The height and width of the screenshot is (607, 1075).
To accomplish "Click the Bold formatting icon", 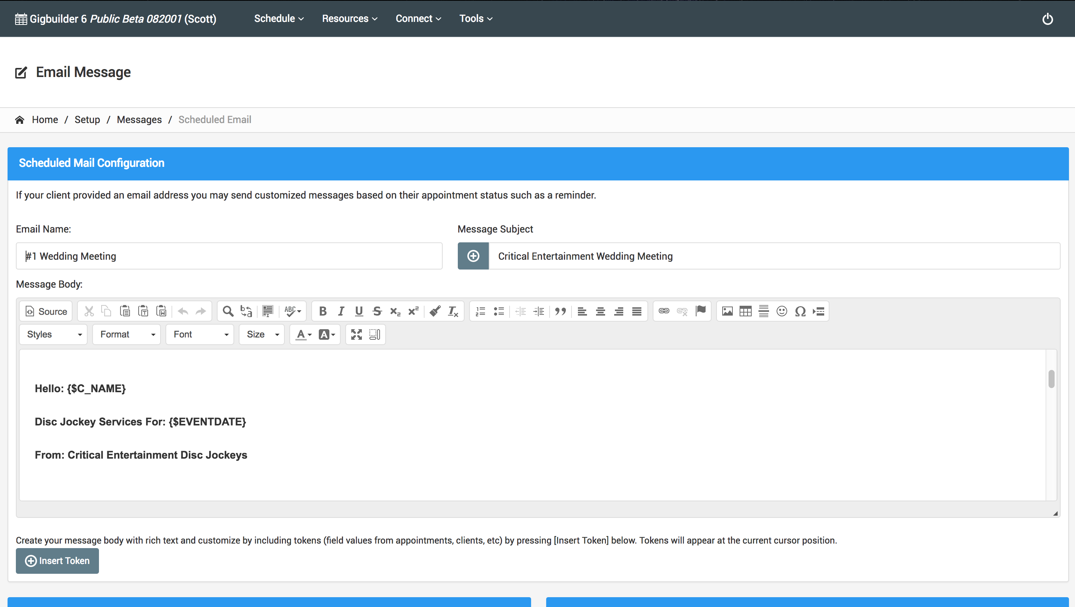I will tap(323, 311).
